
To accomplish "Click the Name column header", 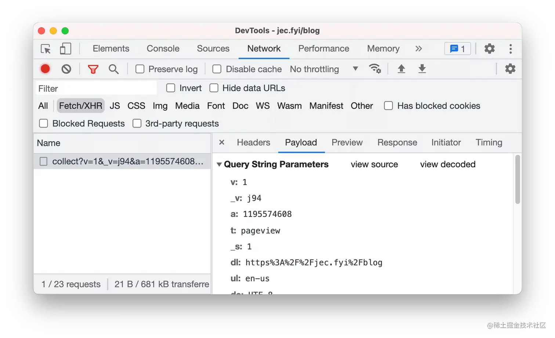I will pos(122,143).
